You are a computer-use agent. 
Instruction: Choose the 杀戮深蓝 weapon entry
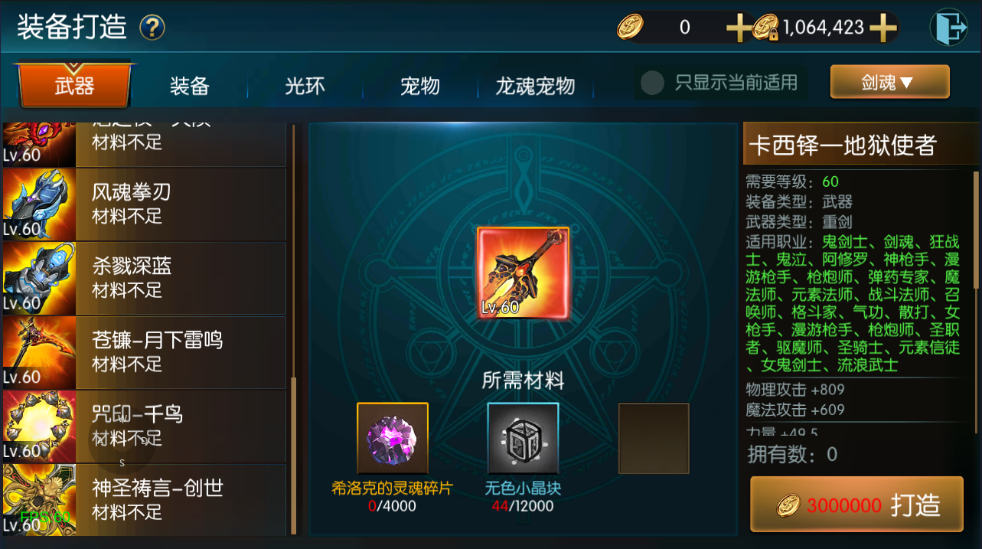144,279
